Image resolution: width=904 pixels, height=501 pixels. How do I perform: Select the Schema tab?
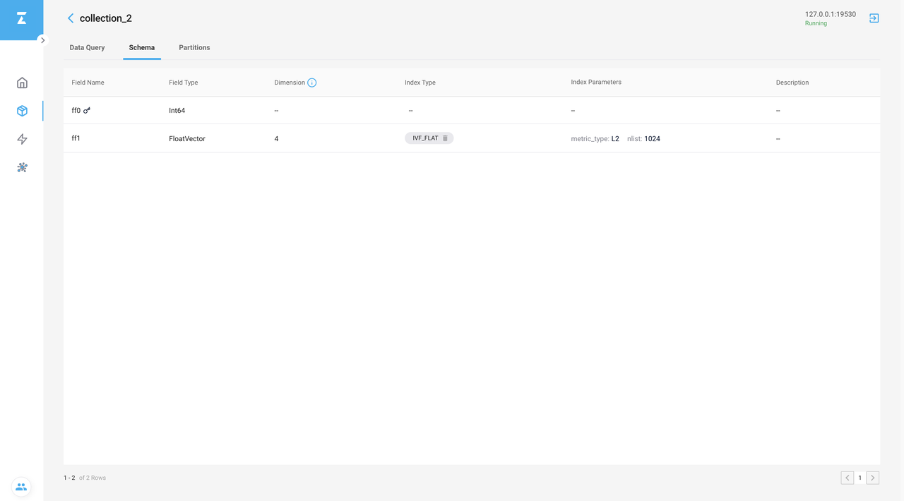pos(142,47)
